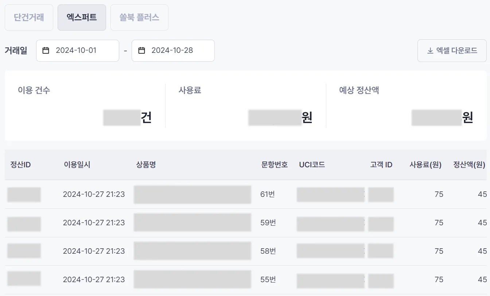This screenshot has height=296, width=490.
Task: Click the 정산ID column header
Action: 20,165
